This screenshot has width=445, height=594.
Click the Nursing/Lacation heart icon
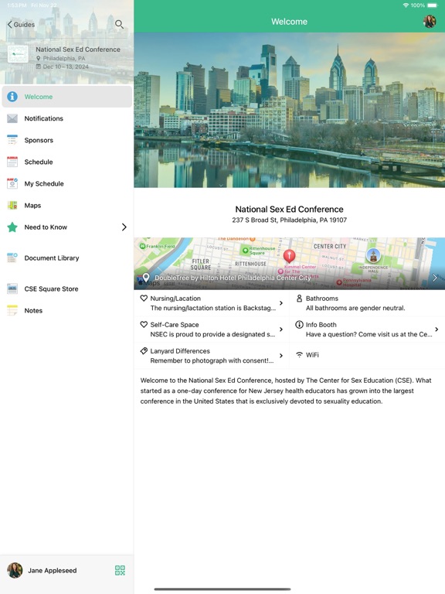point(144,298)
